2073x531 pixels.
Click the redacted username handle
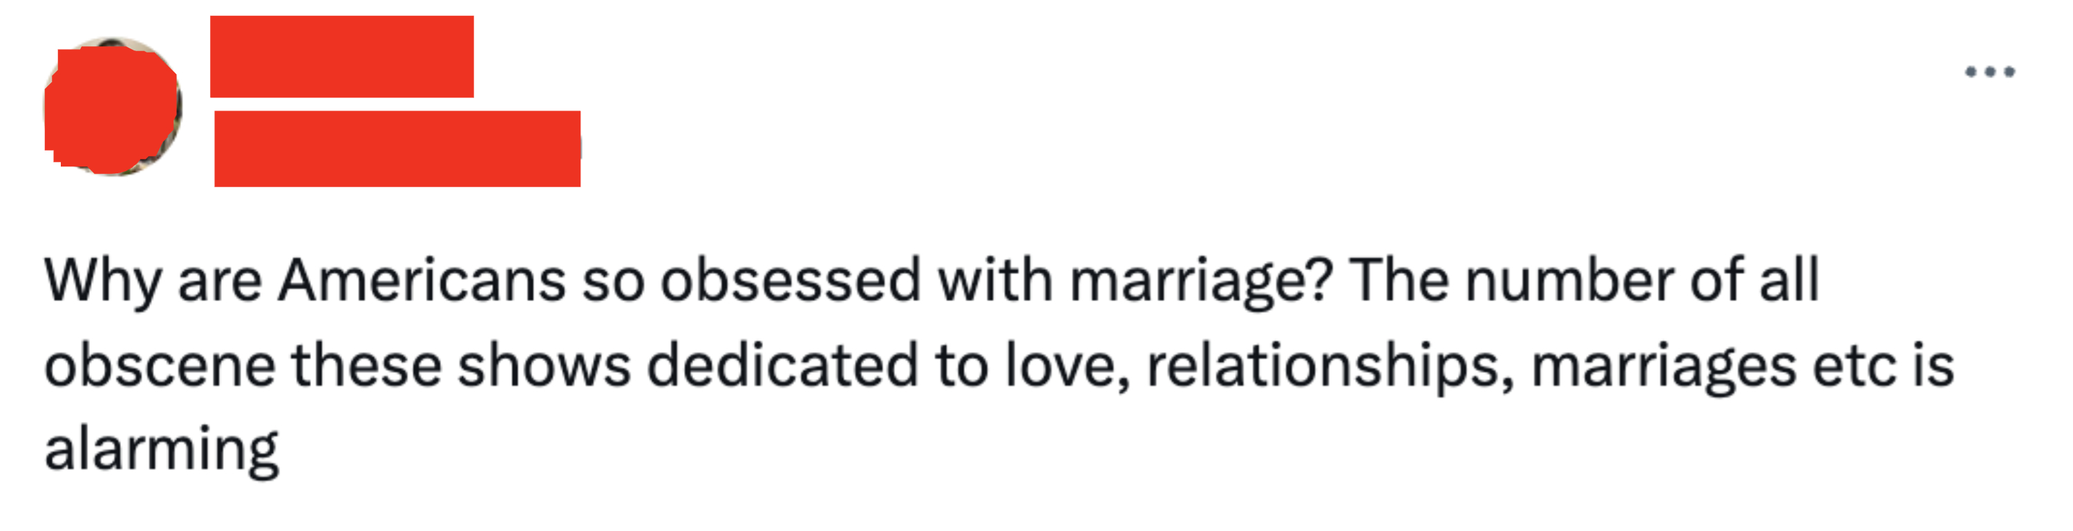(397, 149)
